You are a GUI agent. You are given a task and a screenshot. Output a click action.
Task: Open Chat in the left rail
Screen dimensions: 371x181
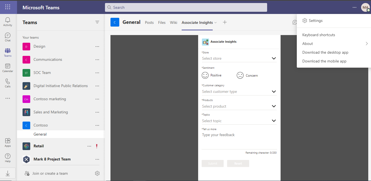(x=8, y=37)
